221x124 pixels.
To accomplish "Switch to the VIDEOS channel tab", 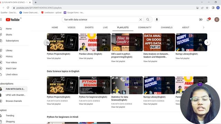I will coord(71,28).
